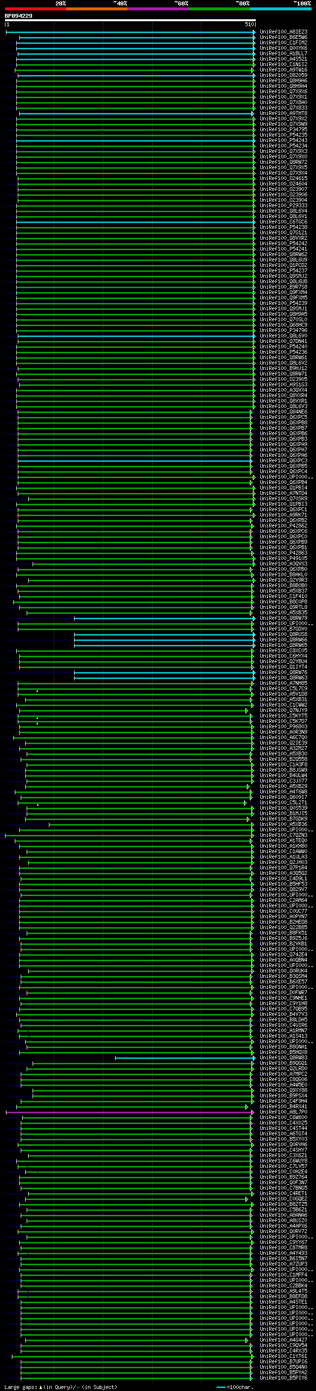Click the UniRef100_Q8RW79 label
The image size is (316, 1391).
[x=283, y=618]
